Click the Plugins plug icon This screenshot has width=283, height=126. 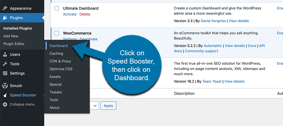tap(5, 18)
